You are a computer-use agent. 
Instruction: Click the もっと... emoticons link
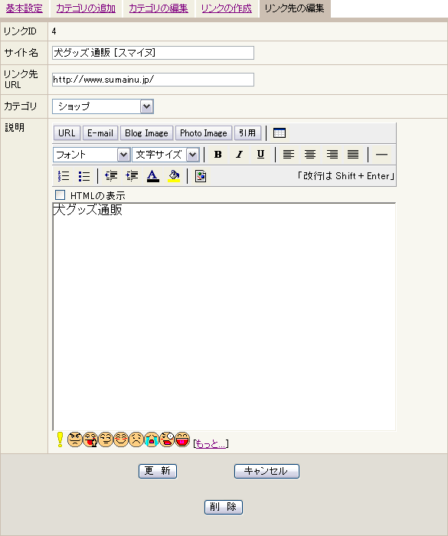(211, 443)
